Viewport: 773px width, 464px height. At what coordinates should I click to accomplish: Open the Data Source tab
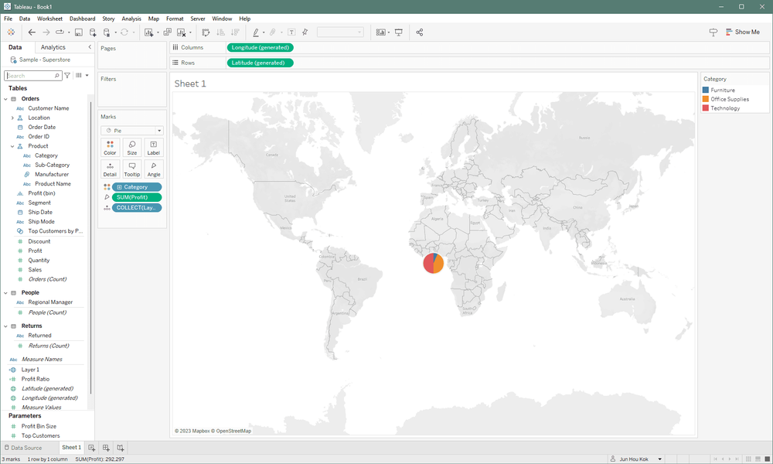click(23, 448)
